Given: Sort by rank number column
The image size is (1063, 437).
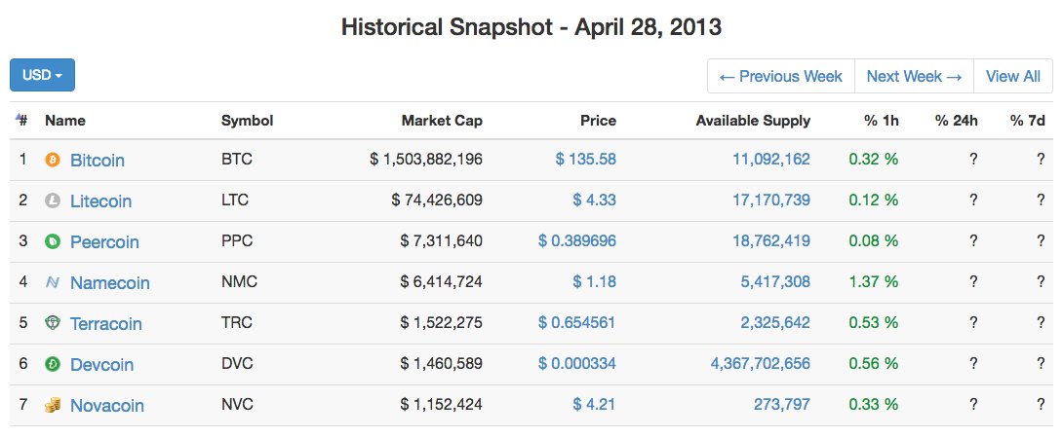Looking at the screenshot, I should click(x=21, y=121).
